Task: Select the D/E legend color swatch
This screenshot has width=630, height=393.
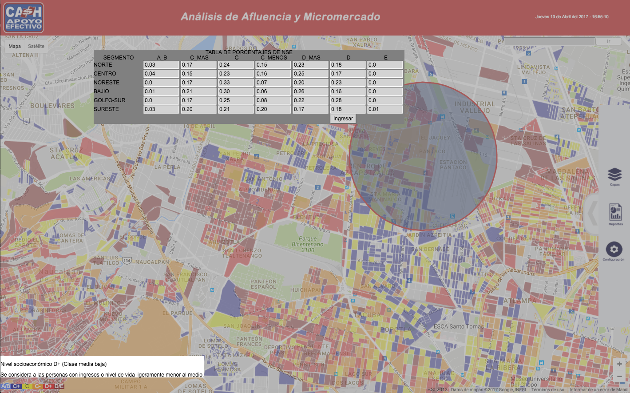Action: 59,386
